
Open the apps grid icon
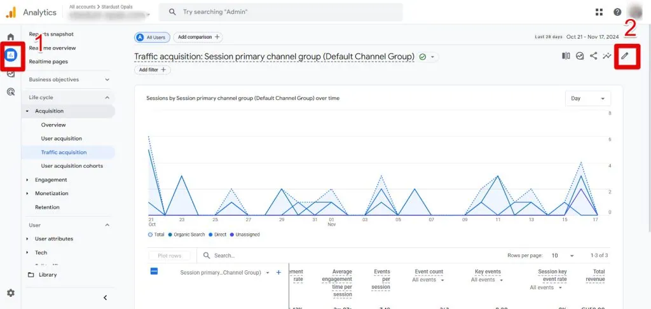599,12
